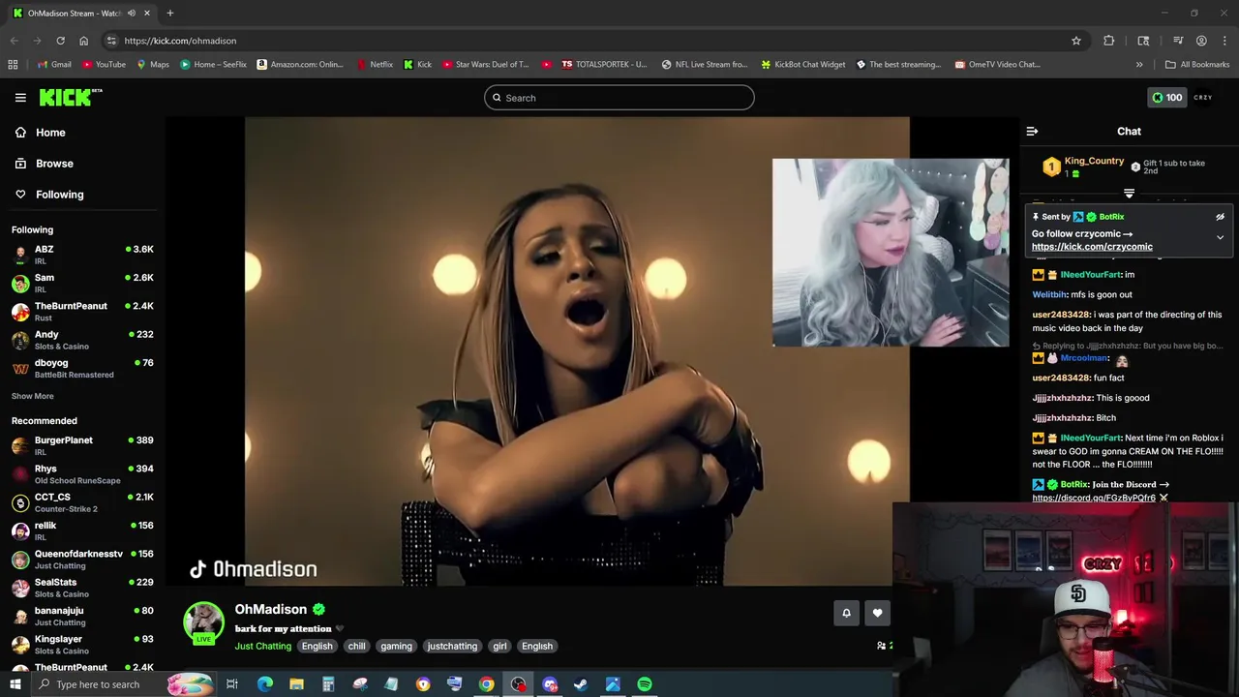The width and height of the screenshot is (1239, 697).
Task: Go to browser home page
Action: click(x=83, y=41)
